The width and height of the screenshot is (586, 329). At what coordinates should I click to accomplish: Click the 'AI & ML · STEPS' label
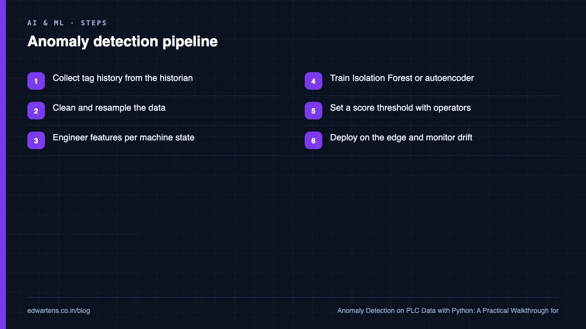click(67, 23)
